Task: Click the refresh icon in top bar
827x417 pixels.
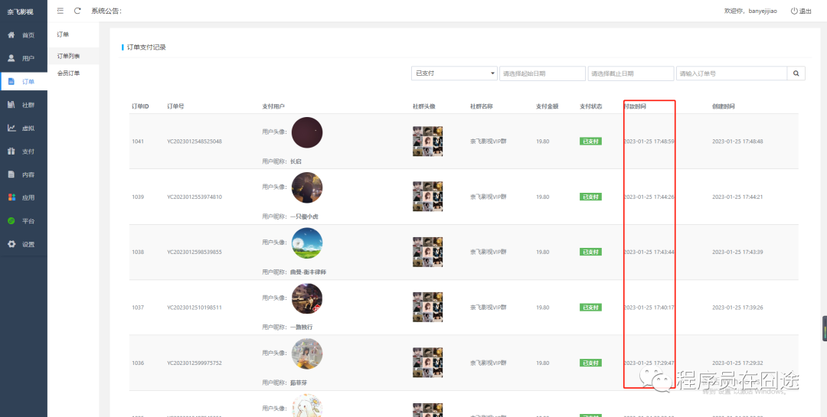Action: [x=77, y=11]
